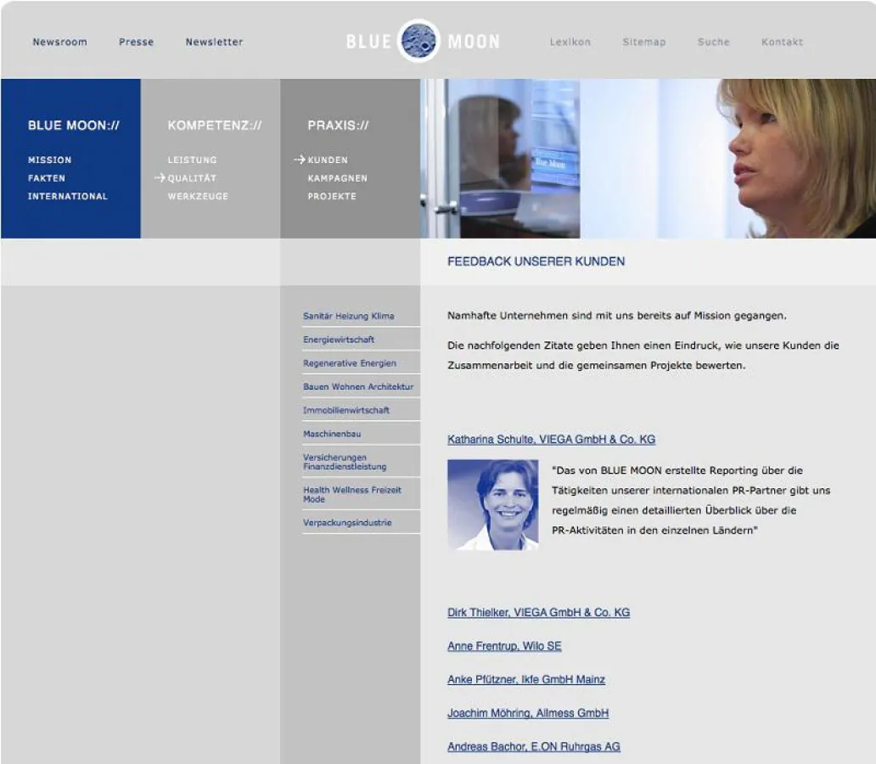Open Dirk Thielker, VIEGA testimonial link
Viewport: 876px width, 764px height.
pos(538,613)
